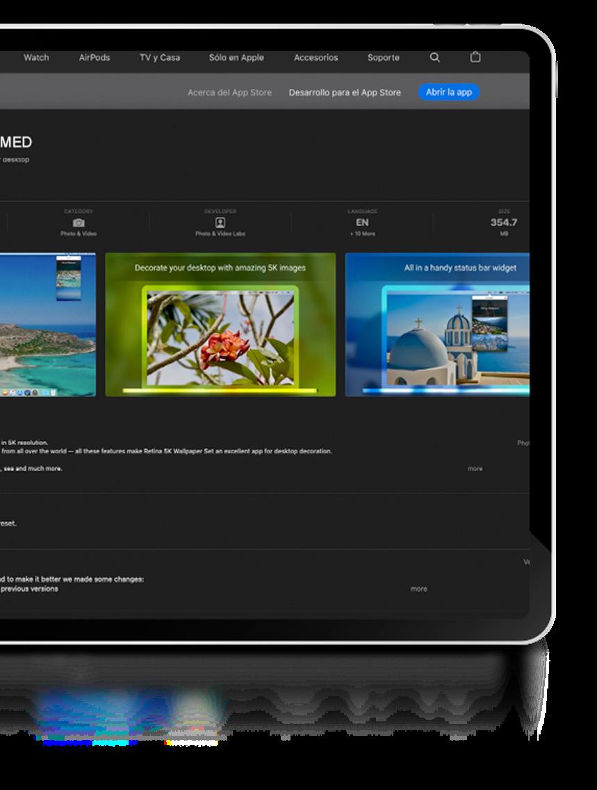Open the beach island screenshot

[x=48, y=324]
